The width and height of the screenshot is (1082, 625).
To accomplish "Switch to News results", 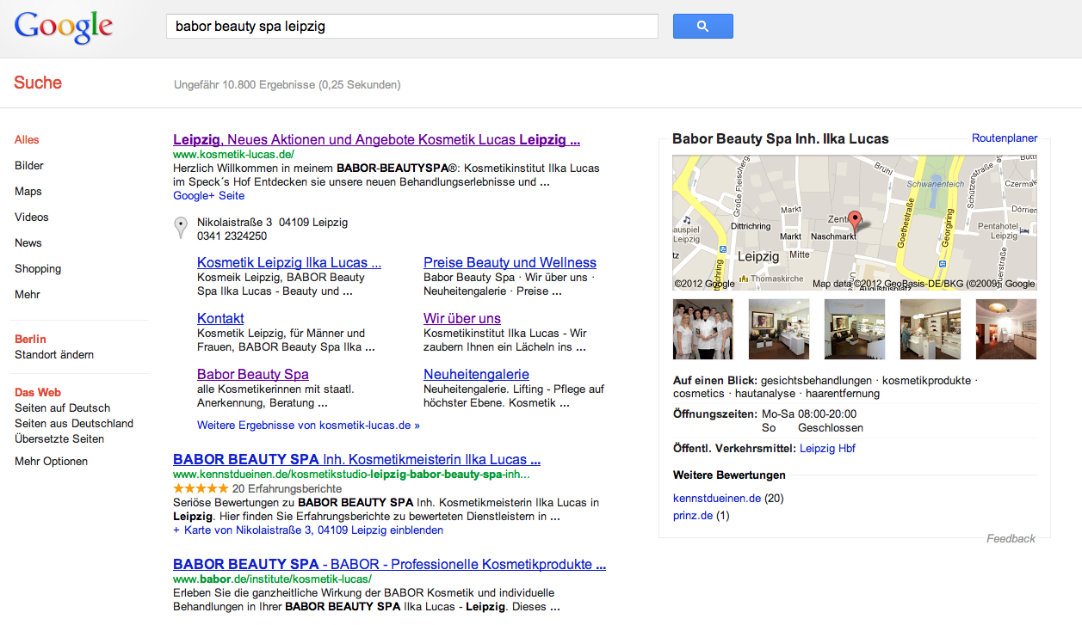I will click(x=28, y=243).
